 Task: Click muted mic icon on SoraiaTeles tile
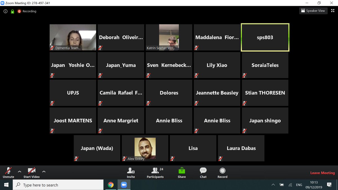(x=244, y=75)
